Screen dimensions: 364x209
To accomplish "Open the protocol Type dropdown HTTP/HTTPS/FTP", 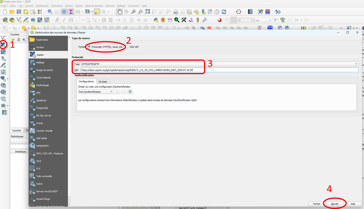I will click(220, 64).
